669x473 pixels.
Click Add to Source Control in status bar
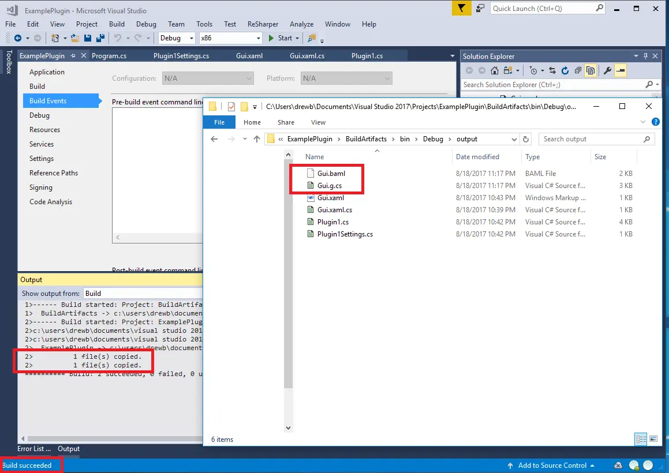point(551,466)
